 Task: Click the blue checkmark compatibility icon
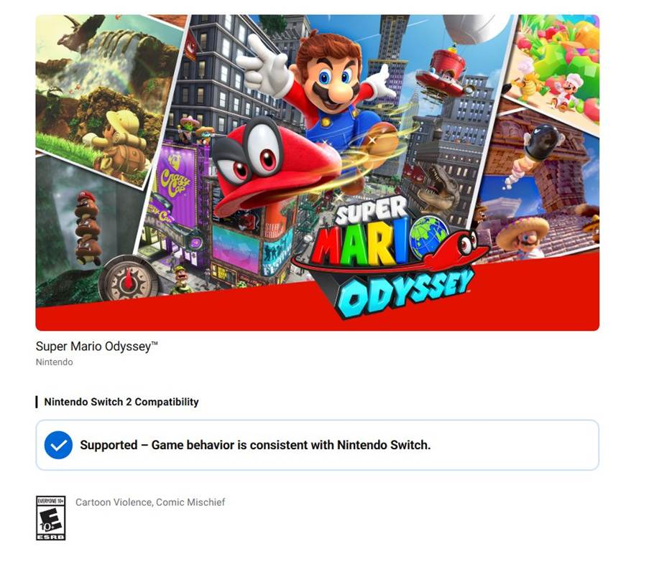(x=58, y=445)
